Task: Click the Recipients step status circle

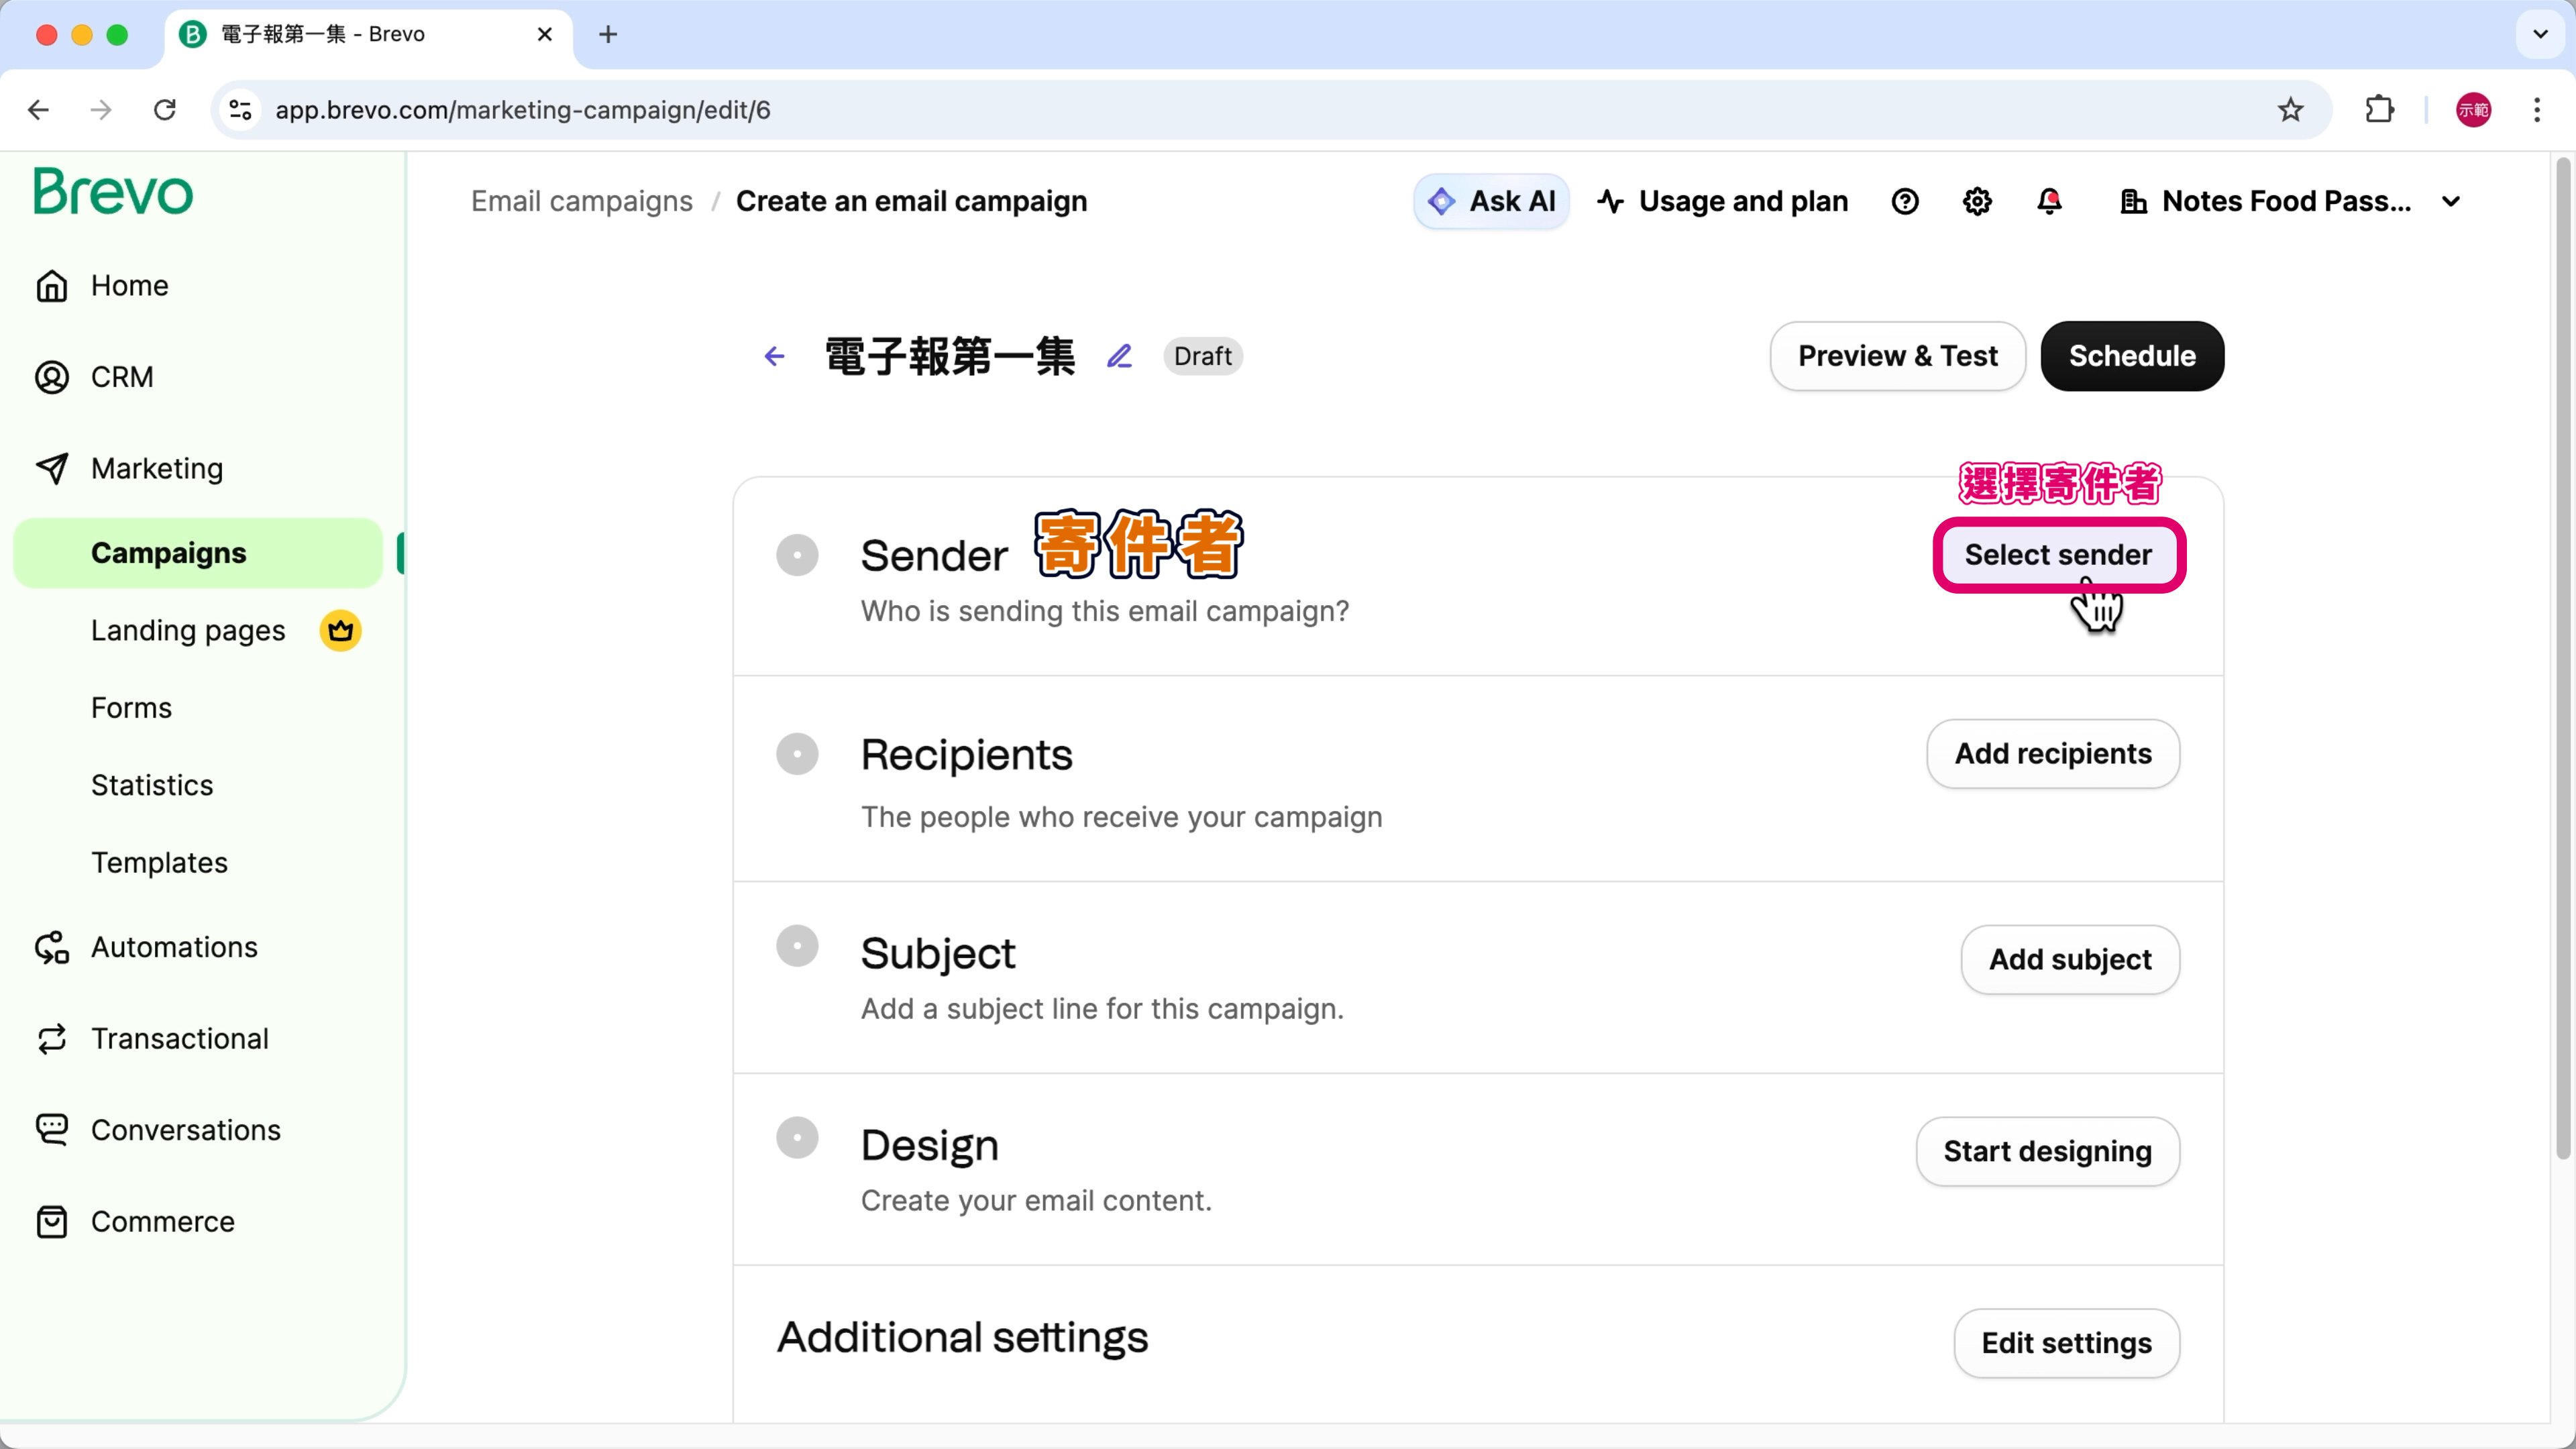Action: pyautogui.click(x=797, y=754)
